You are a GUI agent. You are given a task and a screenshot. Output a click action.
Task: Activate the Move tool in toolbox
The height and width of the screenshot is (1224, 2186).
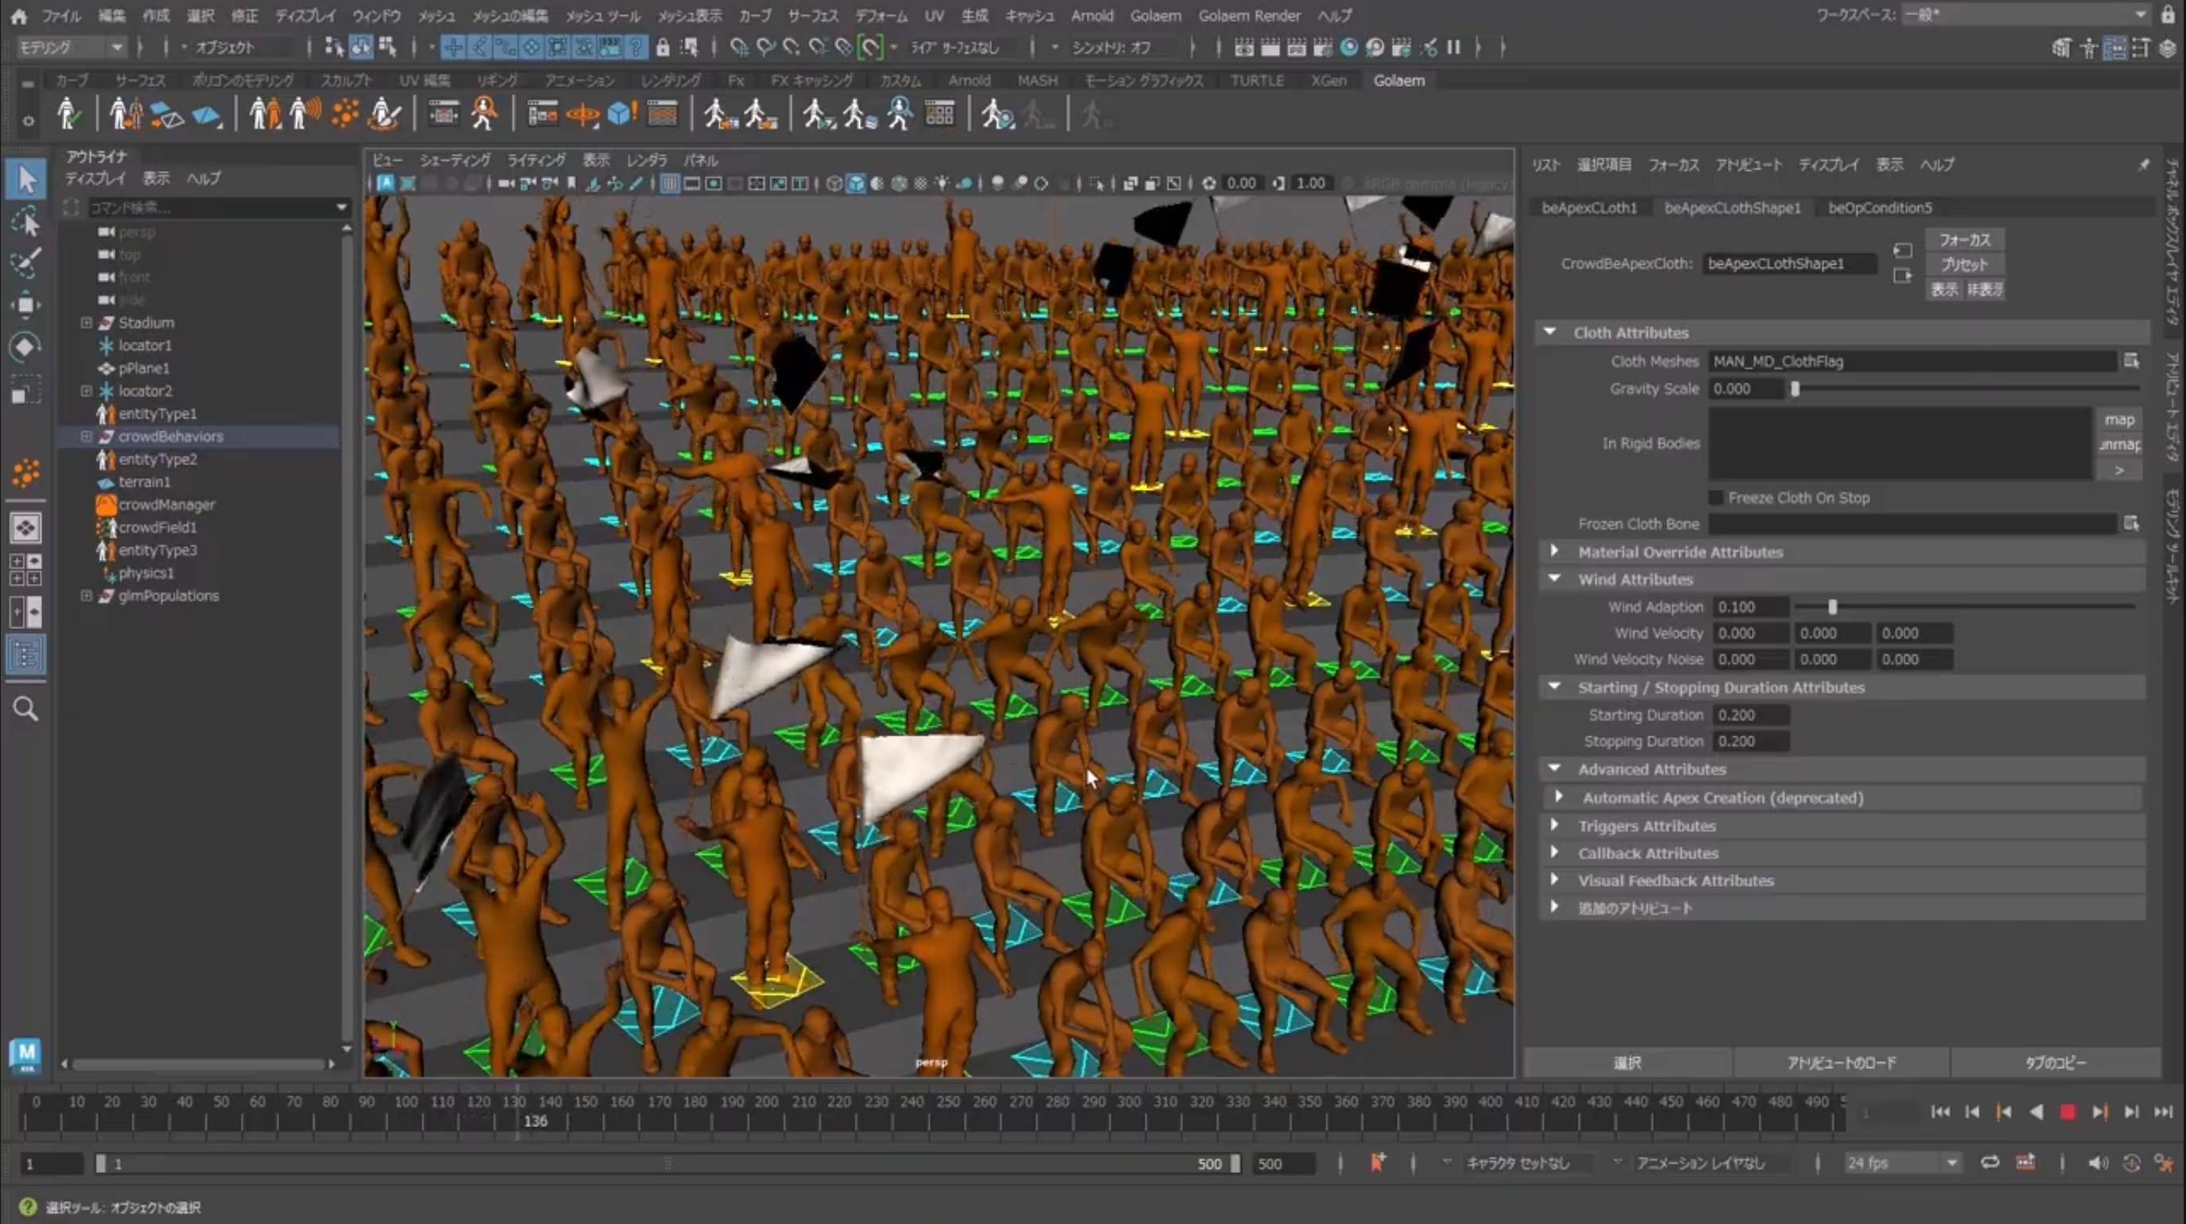[26, 305]
